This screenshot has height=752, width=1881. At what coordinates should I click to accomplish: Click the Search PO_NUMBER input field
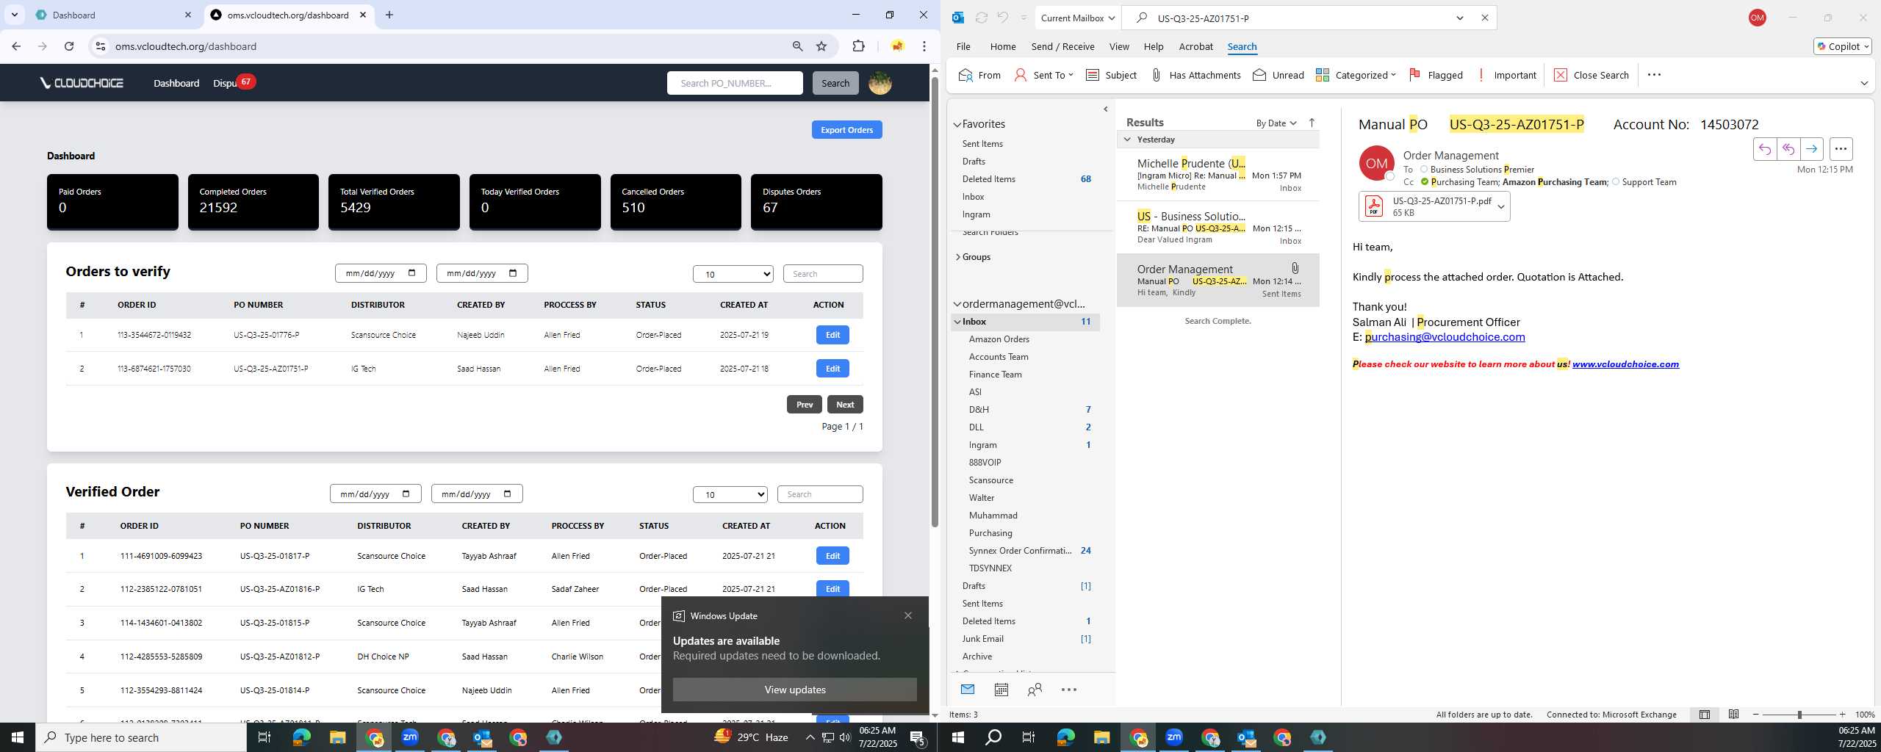[735, 83]
